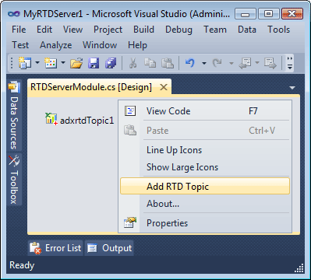Expand the Add New Item dropdown arrow
The height and width of the screenshot is (280, 311).
click(x=63, y=62)
